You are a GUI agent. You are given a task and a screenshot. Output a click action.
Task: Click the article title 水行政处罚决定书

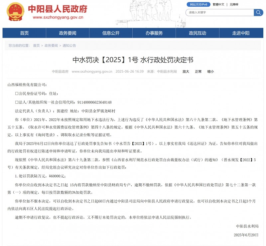tap(133, 59)
